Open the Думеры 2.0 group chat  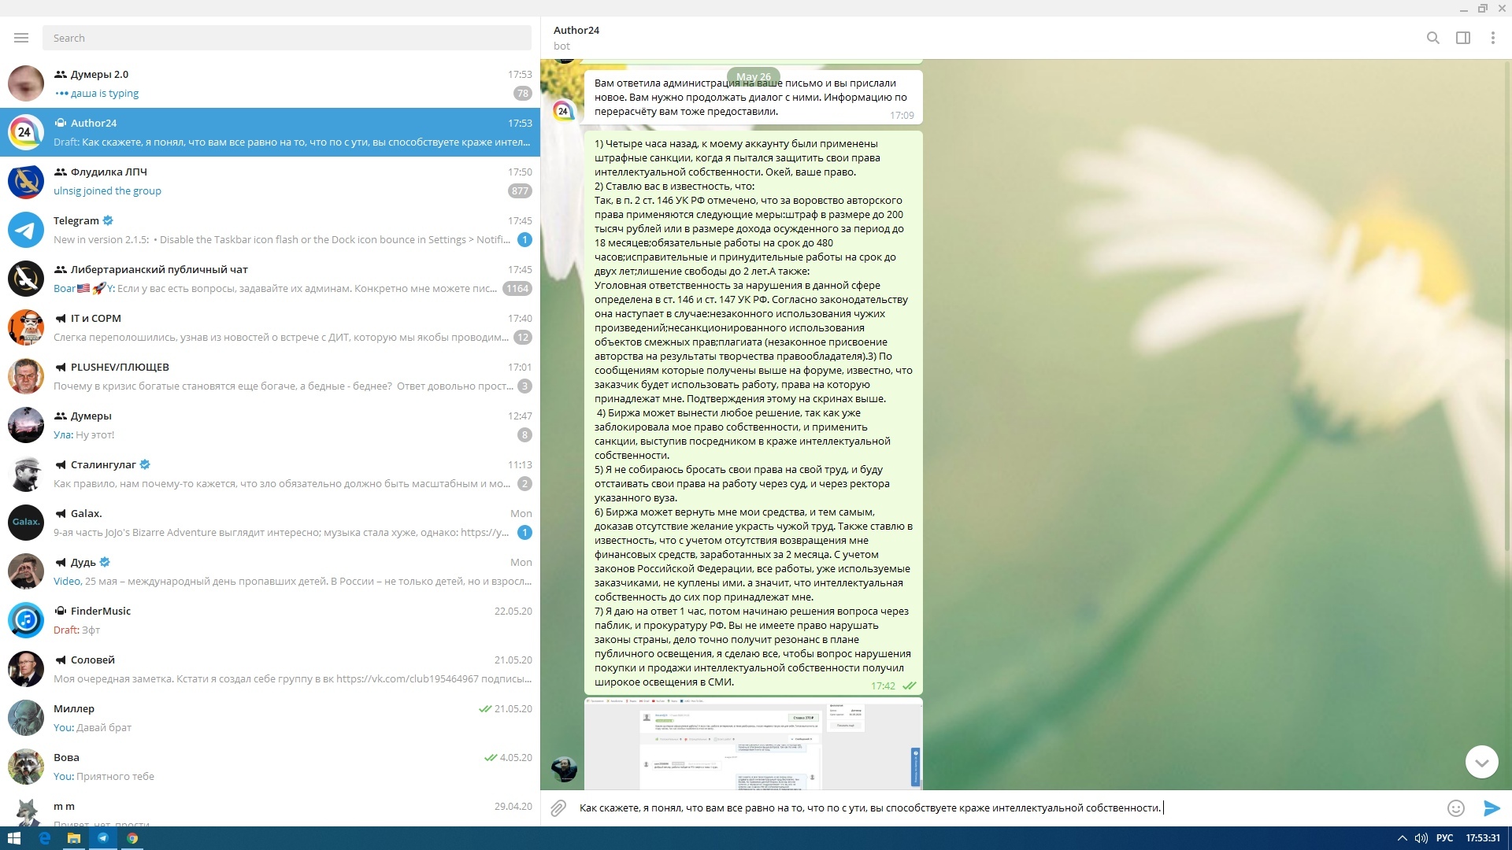[270, 83]
